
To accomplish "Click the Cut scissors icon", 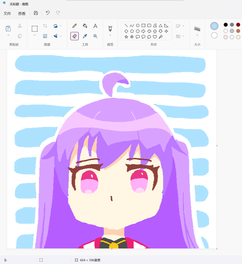I will coord(20,26).
